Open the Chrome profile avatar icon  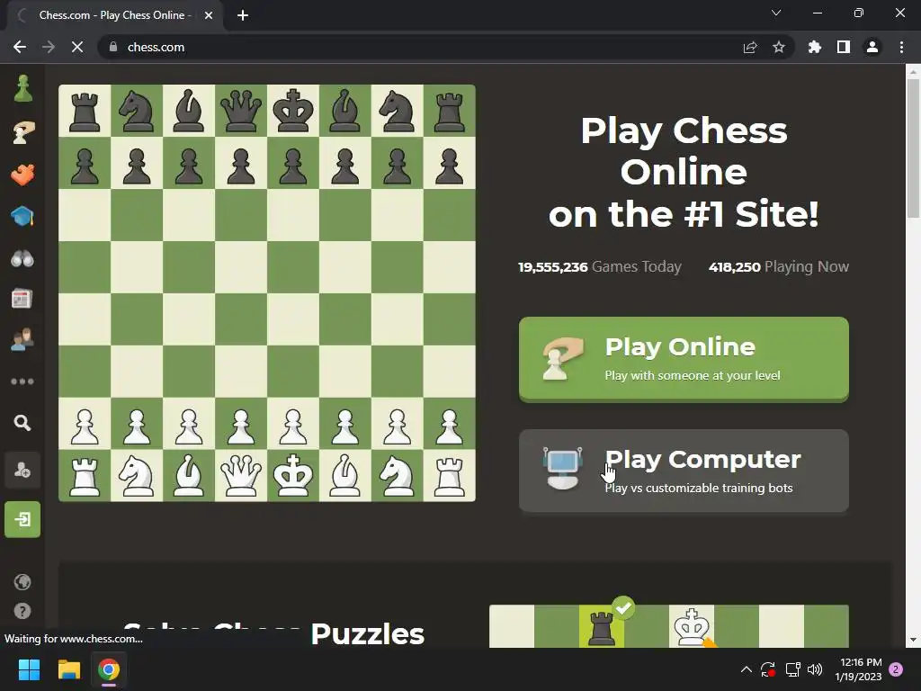pyautogui.click(x=872, y=47)
